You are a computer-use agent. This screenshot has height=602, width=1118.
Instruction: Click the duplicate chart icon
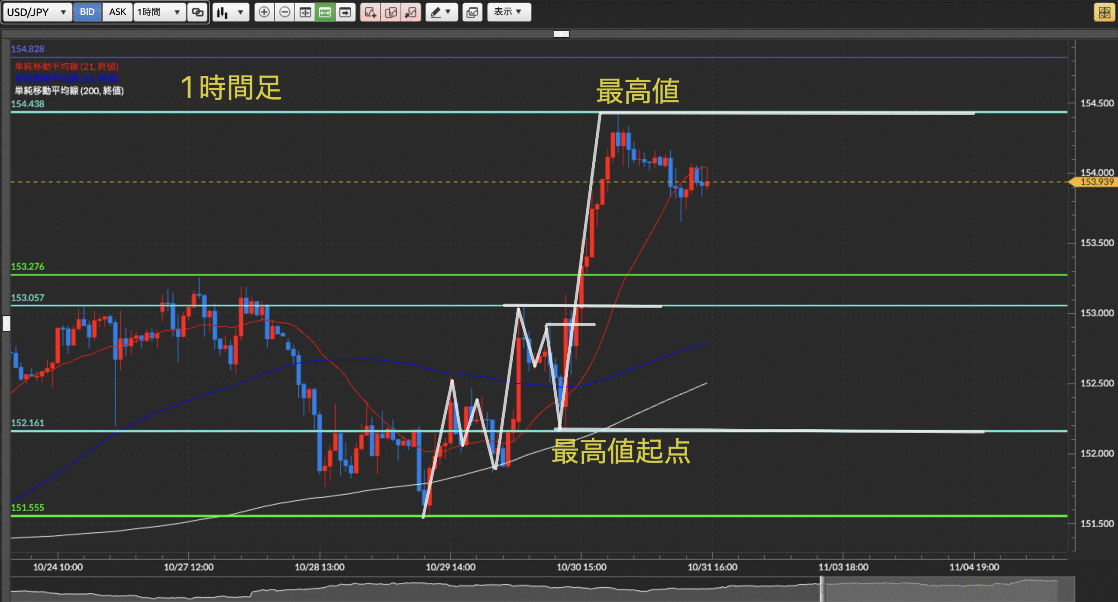[x=390, y=12]
